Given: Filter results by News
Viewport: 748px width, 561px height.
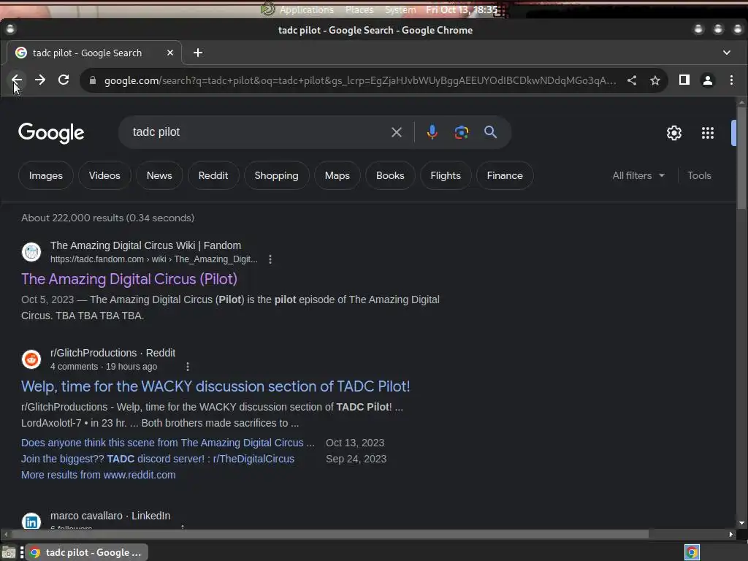Looking at the screenshot, I should pyautogui.click(x=159, y=175).
